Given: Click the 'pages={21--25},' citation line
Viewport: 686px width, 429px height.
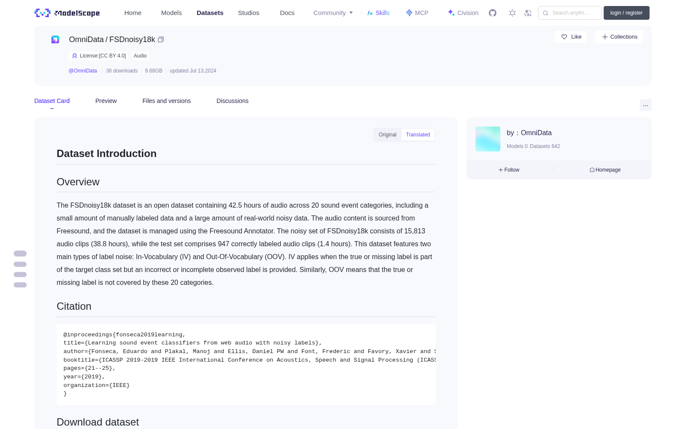Looking at the screenshot, I should [90, 368].
